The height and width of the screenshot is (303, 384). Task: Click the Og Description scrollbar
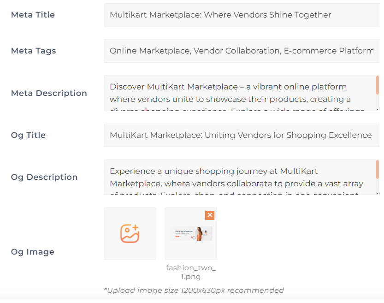tap(378, 170)
